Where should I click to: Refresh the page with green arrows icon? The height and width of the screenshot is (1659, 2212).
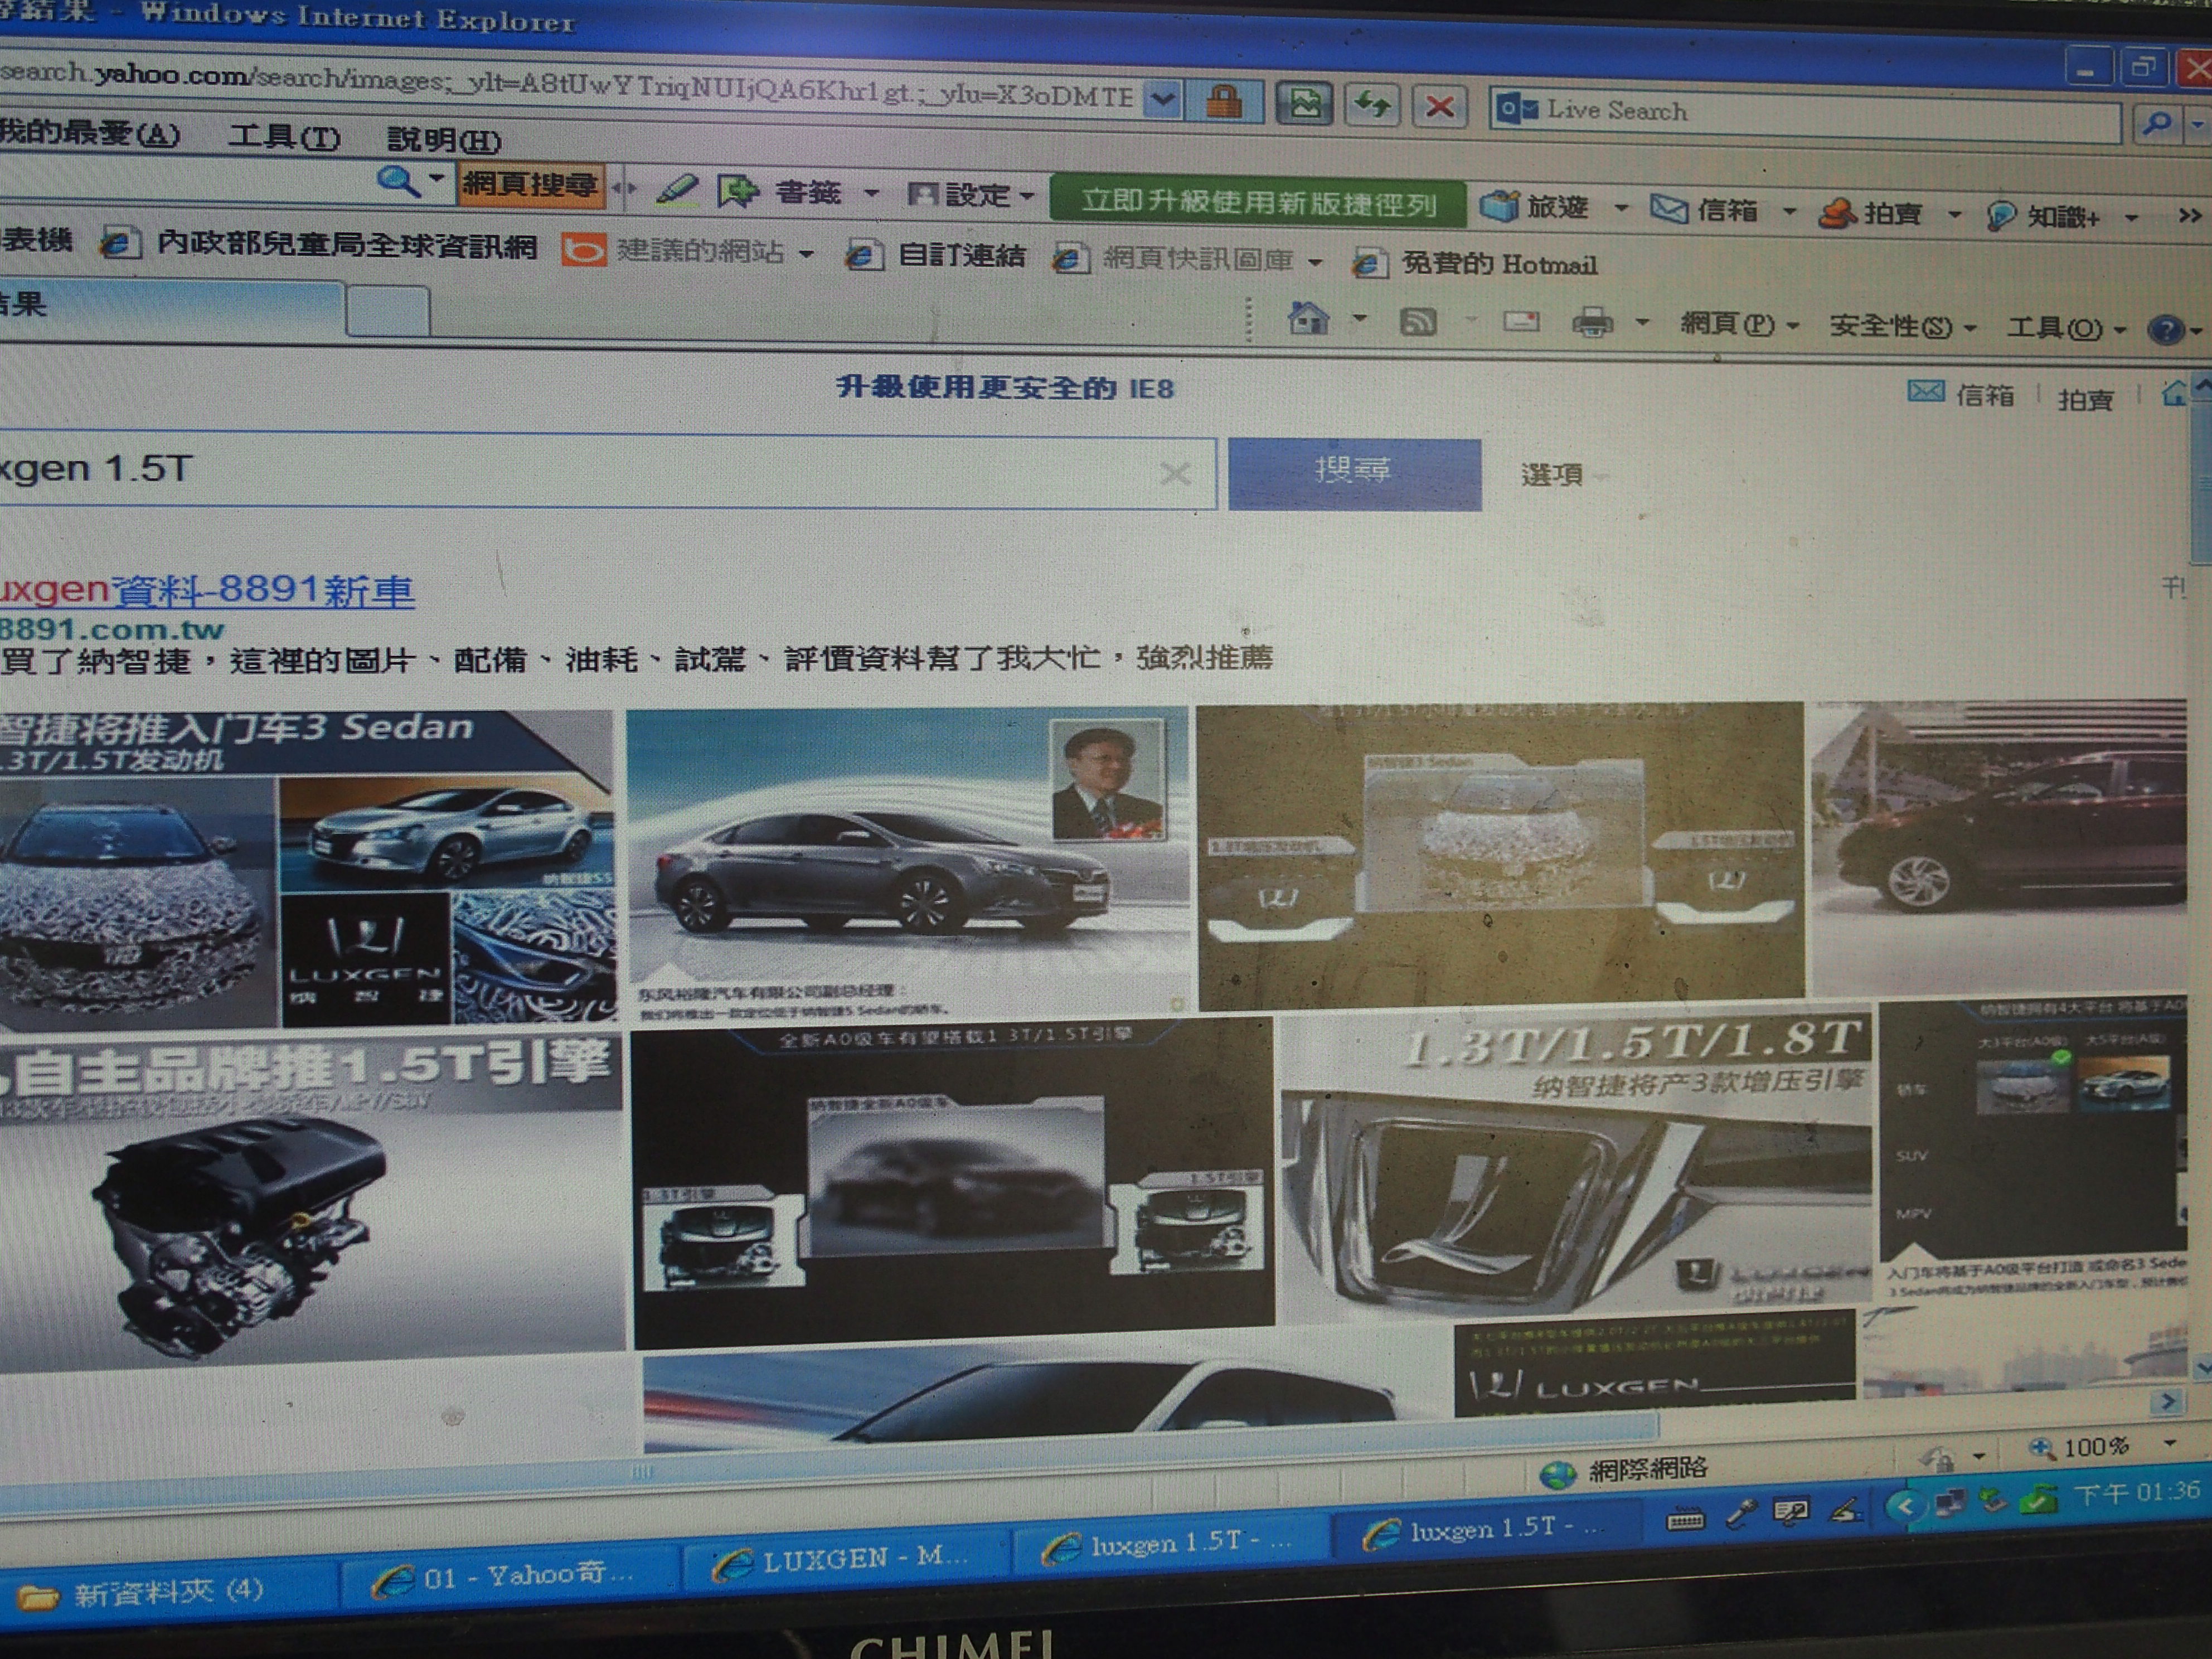tap(1372, 105)
